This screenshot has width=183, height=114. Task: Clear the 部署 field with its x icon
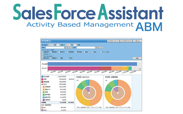tap(71, 48)
